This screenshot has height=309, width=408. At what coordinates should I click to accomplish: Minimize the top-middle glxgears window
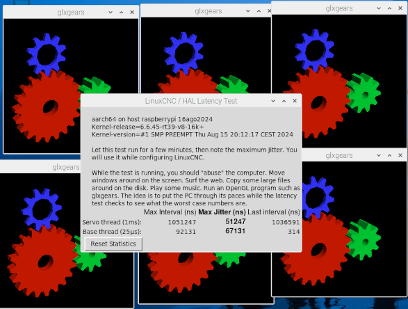pos(248,11)
